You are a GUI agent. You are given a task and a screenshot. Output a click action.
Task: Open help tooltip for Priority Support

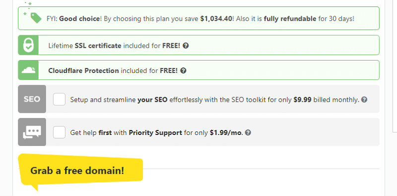[x=248, y=132]
